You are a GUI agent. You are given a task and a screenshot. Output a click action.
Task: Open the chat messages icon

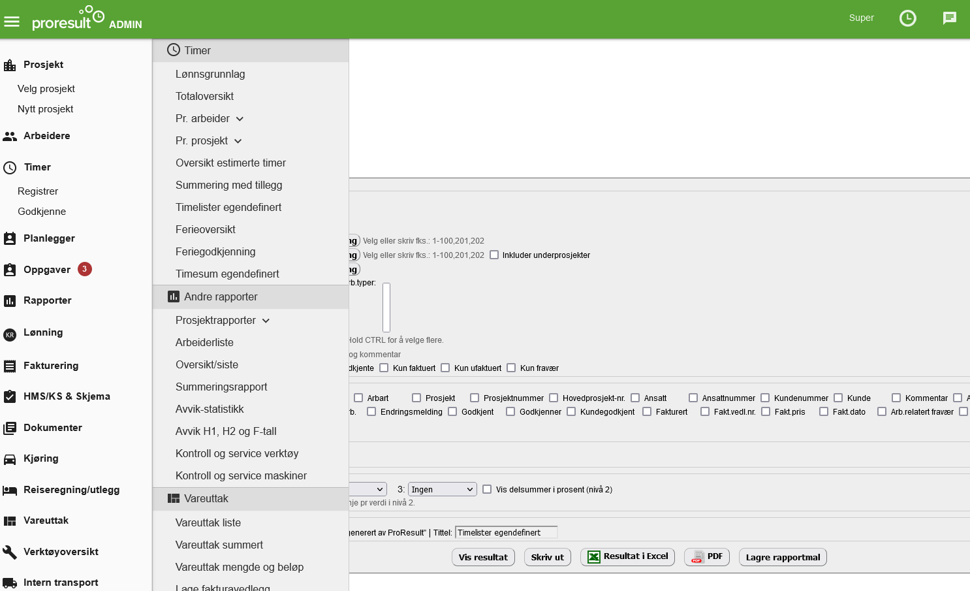click(x=949, y=18)
